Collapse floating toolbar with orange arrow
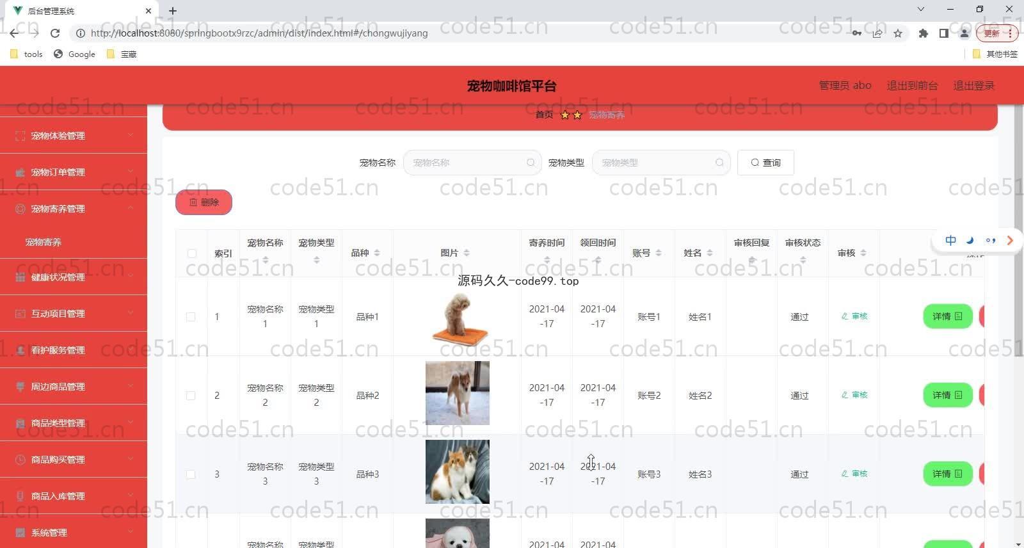Image resolution: width=1024 pixels, height=548 pixels. 1010,241
